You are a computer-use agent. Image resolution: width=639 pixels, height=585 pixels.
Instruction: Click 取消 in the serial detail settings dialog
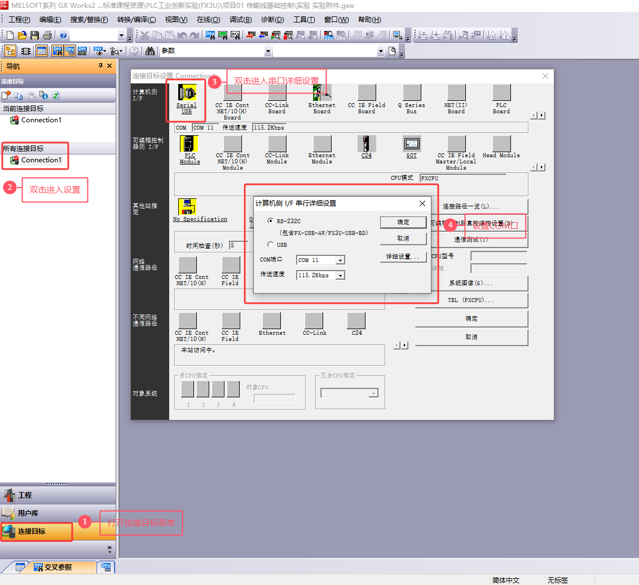pos(403,238)
